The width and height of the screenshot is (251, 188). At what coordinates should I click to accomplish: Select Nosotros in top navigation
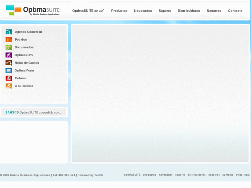(x=214, y=11)
